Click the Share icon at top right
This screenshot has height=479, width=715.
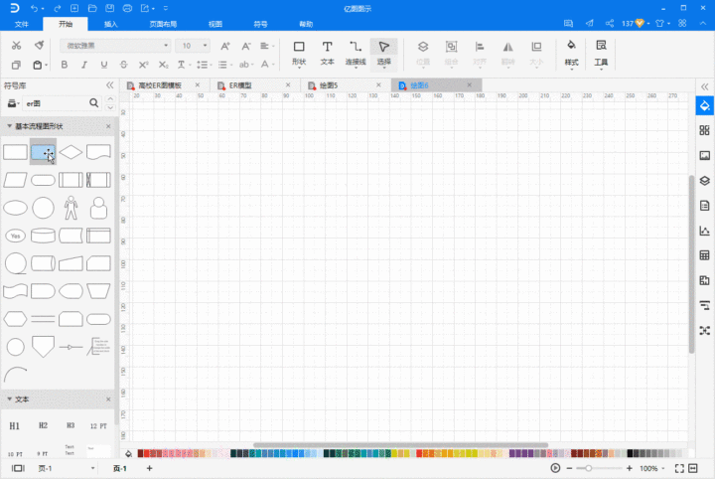pos(610,23)
